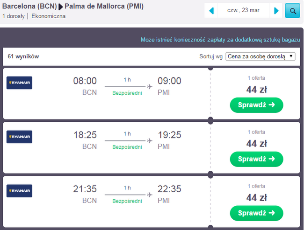Click the 1 dorosły passenger label
The image size is (304, 230).
click(14, 16)
